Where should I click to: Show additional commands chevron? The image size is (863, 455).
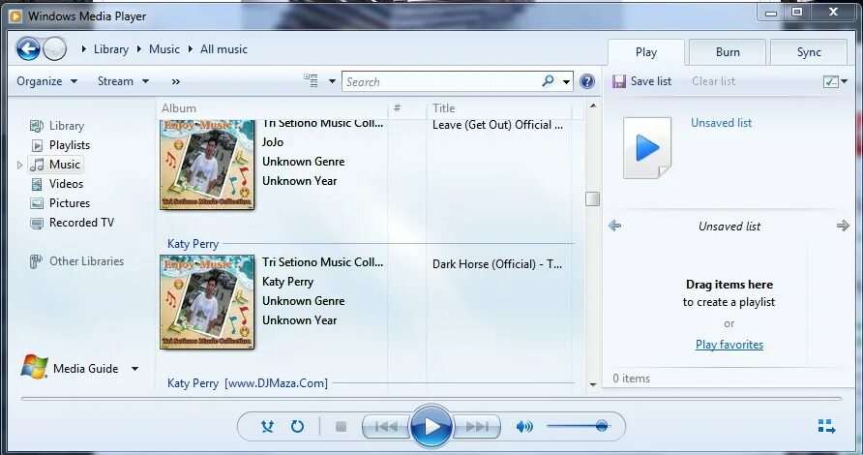coord(175,81)
